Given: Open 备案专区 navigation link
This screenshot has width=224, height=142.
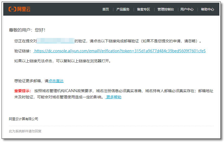Looking at the screenshot, I should (143, 9).
